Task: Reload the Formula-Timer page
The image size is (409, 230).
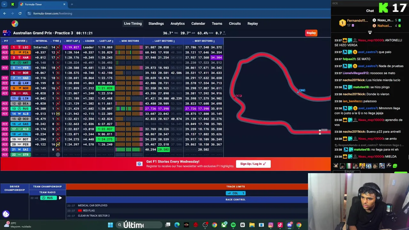Action: 20,13
